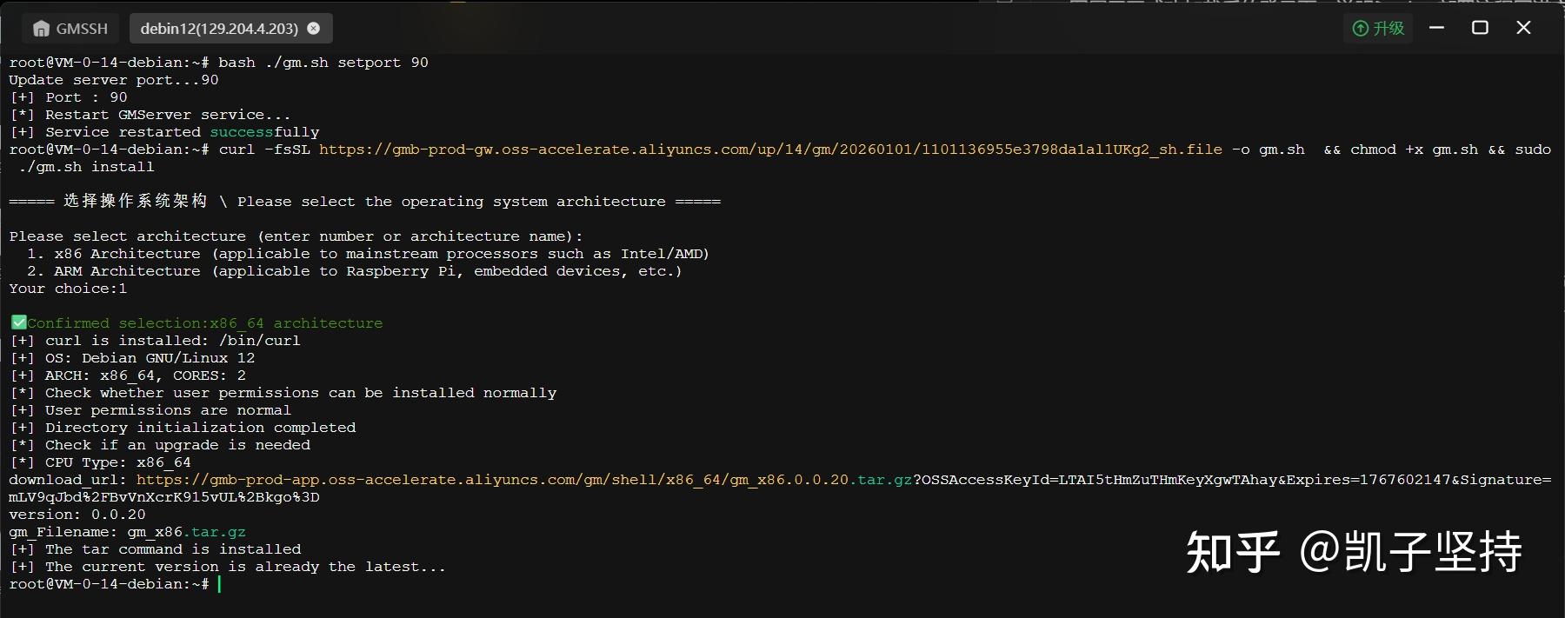Click the 'bash ./gm.sh setport 90' command
The width and height of the screenshot is (1565, 618).
tap(323, 63)
